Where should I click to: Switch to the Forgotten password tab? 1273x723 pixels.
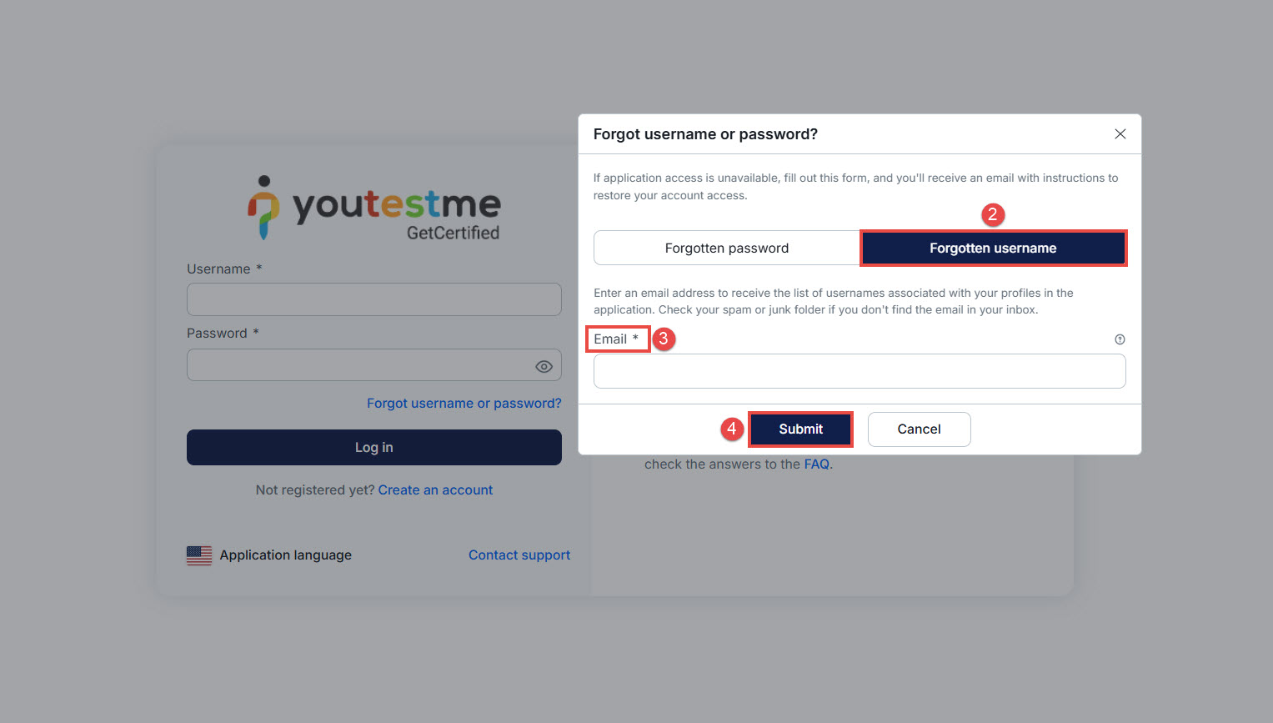(726, 249)
